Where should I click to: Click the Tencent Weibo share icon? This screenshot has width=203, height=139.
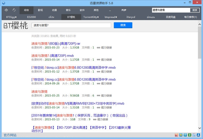tap(185, 135)
